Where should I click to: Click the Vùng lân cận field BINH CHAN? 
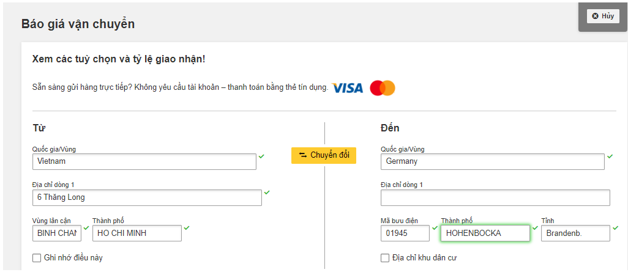(x=57, y=233)
